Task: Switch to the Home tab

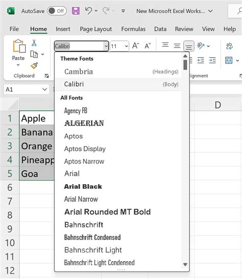Action: 38,29
